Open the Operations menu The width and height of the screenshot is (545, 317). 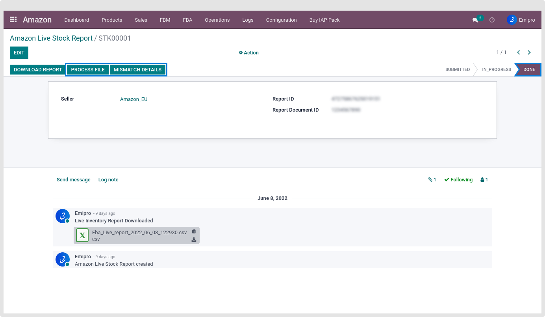(217, 20)
